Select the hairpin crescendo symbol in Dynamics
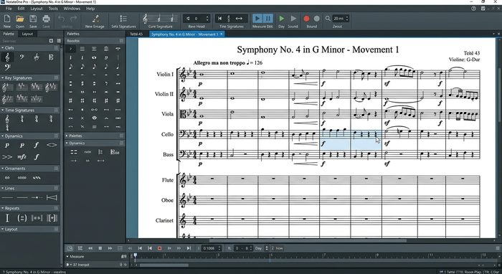This screenshot has width=502, height=274. click(x=51, y=146)
